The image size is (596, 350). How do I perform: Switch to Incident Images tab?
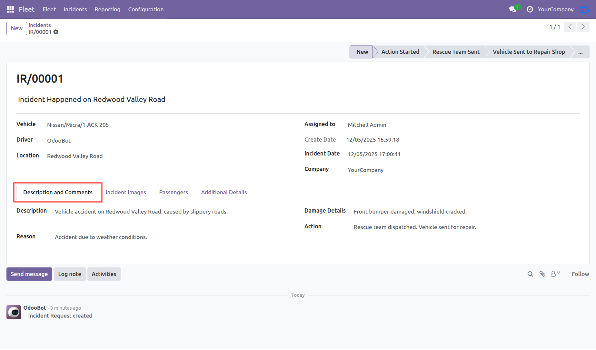point(126,192)
